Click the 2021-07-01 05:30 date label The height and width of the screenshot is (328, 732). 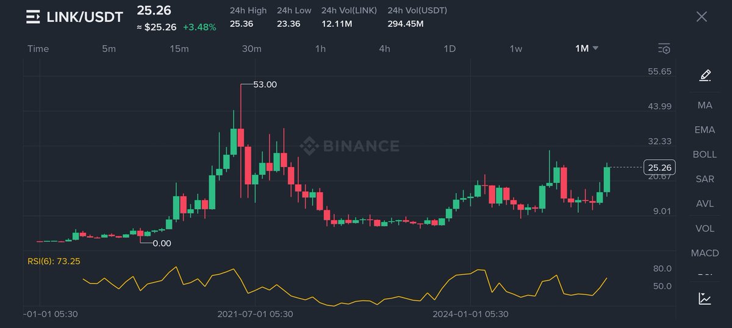256,314
